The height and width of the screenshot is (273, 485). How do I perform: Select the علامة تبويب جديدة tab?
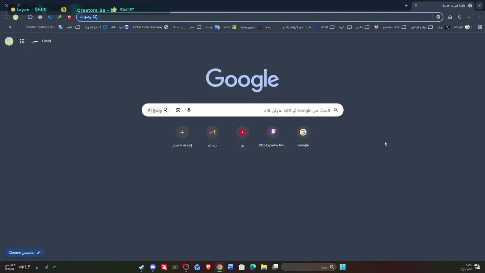pyautogui.click(x=443, y=6)
